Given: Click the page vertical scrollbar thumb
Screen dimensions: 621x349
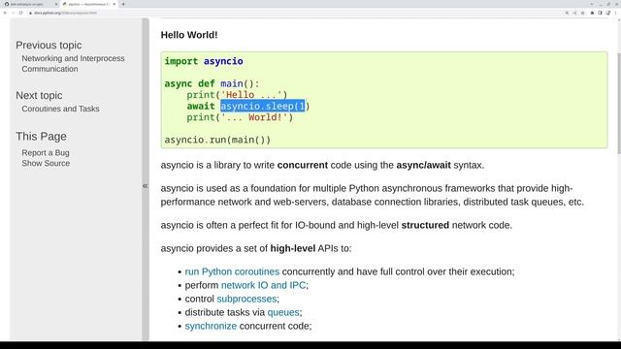Looking at the screenshot, I should (619, 104).
